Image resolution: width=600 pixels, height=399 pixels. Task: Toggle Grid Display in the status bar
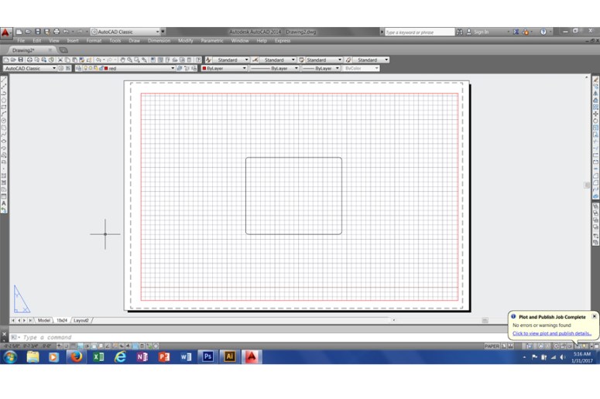point(74,346)
